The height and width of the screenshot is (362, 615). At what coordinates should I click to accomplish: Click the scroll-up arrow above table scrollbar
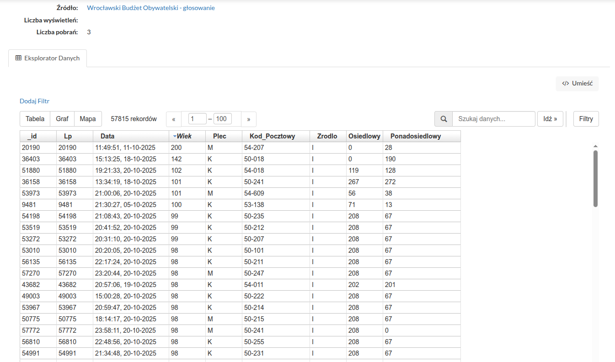coord(595,146)
